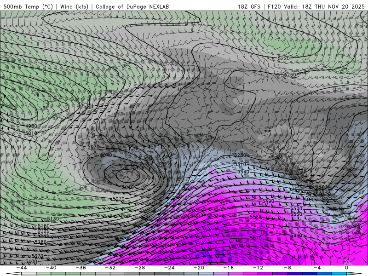
Task: Click the -12 color scale label
Action: 258,268
